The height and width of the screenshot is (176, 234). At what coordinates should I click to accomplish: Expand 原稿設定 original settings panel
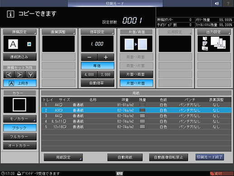pyautogui.click(x=20, y=32)
